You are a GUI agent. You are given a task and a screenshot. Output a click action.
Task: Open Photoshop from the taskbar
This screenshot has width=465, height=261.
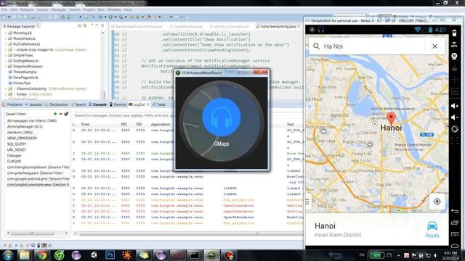pos(110,254)
